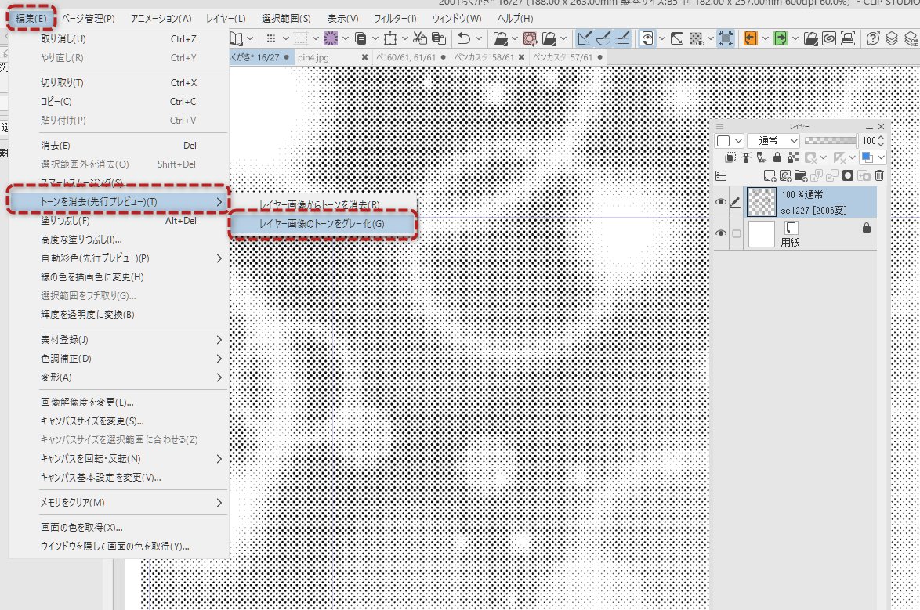Choose 輝度を透明度に変換(B) entry
920x610 pixels.
(x=118, y=314)
